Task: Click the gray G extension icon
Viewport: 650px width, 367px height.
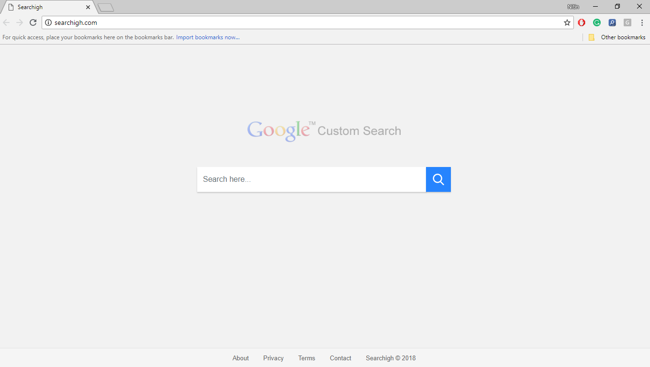Action: click(628, 22)
